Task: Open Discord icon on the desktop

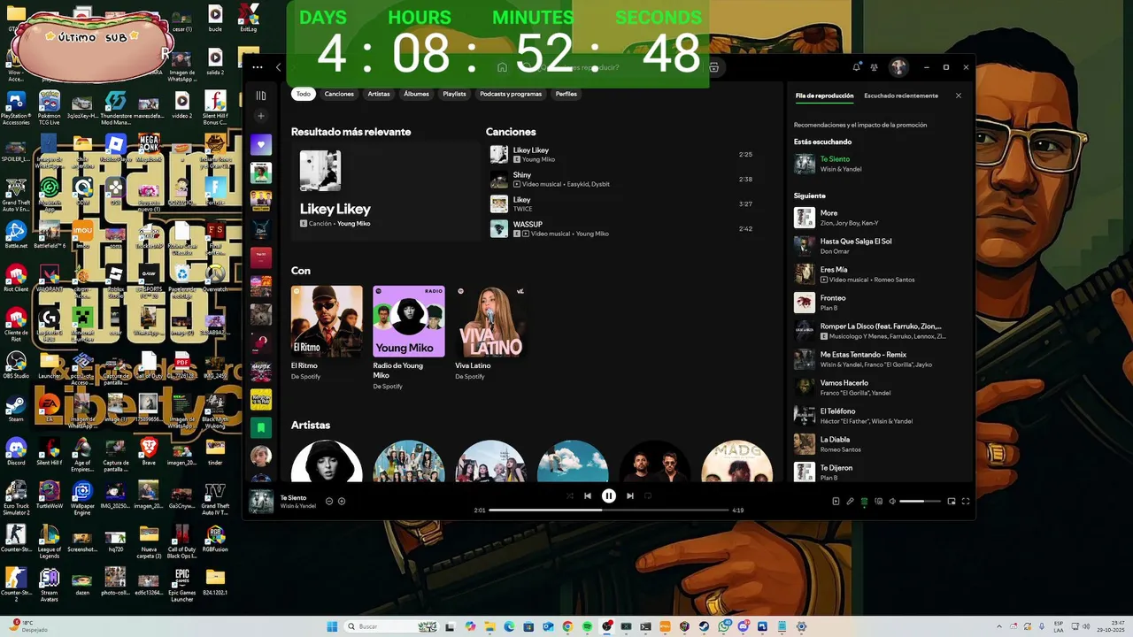Action: click(16, 451)
